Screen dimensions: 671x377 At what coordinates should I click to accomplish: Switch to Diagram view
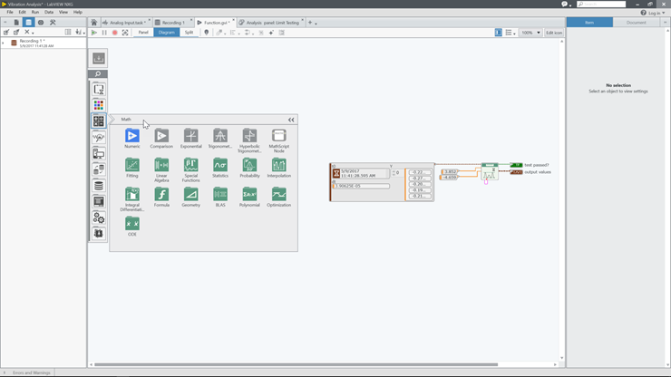pyautogui.click(x=166, y=33)
